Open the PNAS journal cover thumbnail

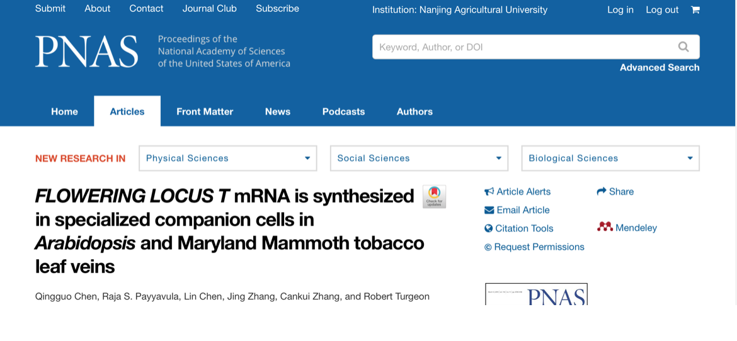tap(536, 294)
